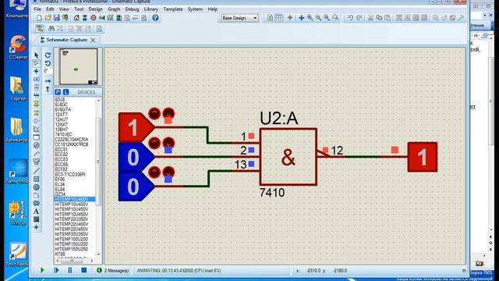Click the Open Project folder icon
This screenshot has height=281, width=499.
48,18
